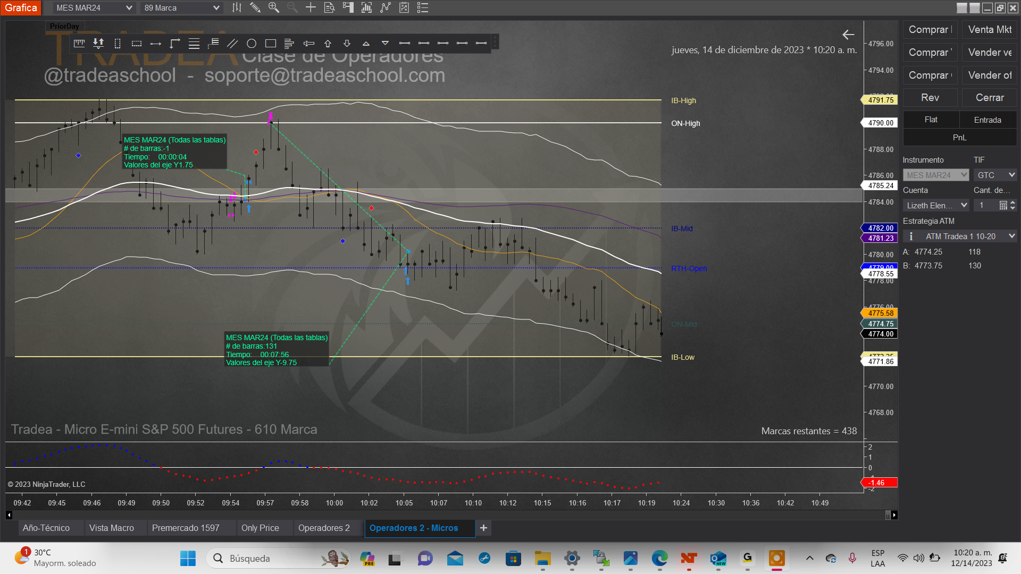
Task: Open the chart properties icon
Action: [404, 7]
